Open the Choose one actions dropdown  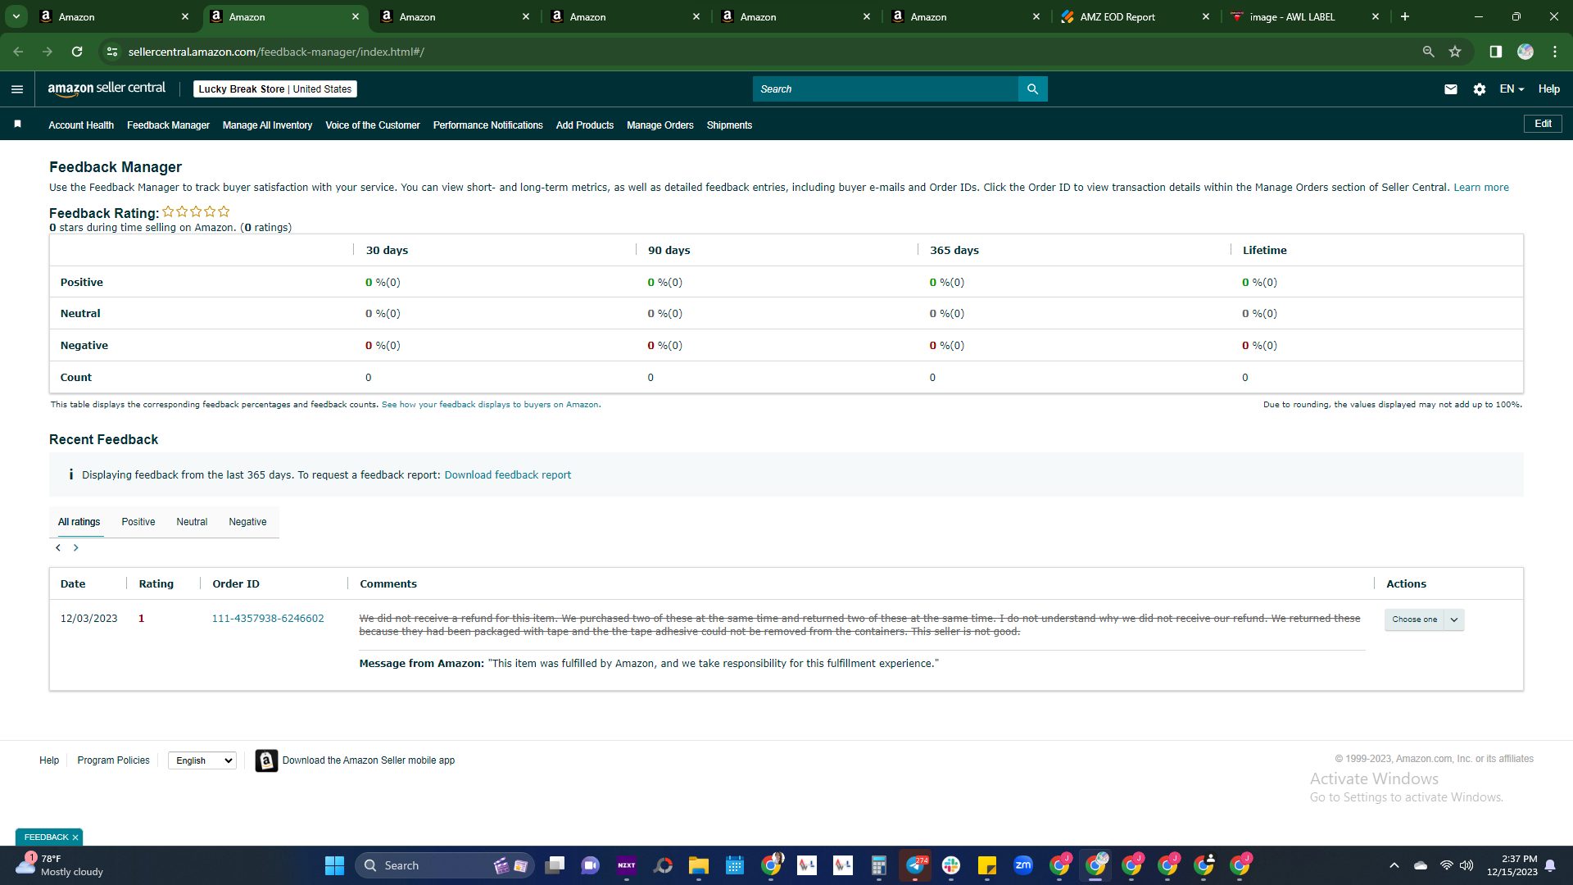tap(1424, 619)
